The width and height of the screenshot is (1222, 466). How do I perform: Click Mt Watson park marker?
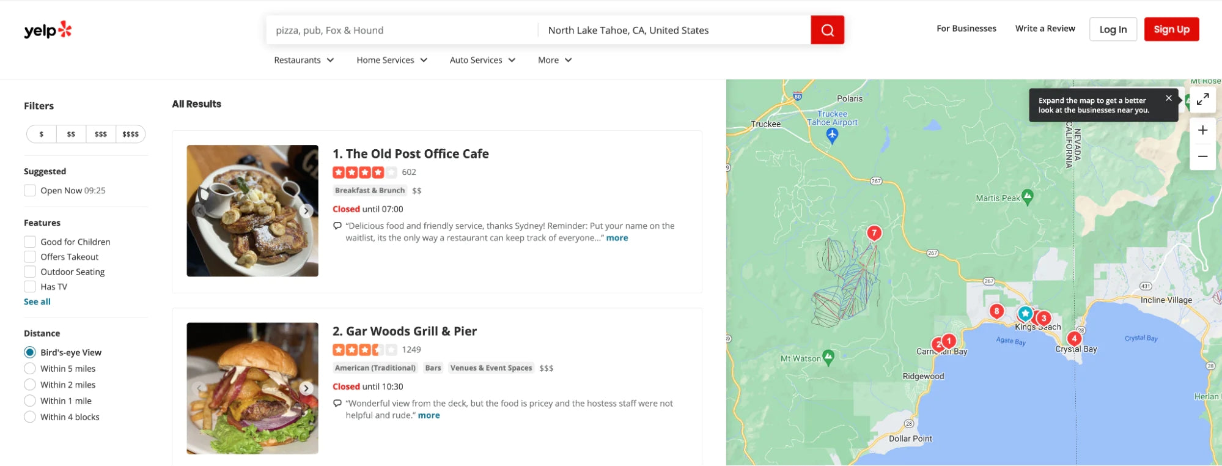[828, 357]
